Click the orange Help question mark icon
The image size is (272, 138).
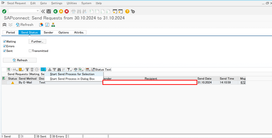point(127,11)
